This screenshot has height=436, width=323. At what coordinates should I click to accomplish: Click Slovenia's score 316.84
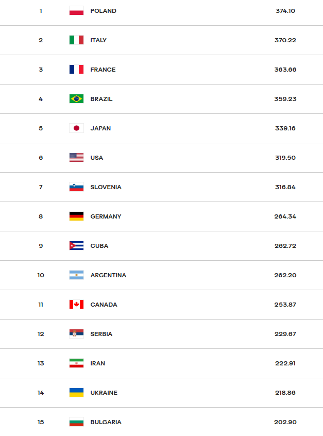(x=285, y=187)
